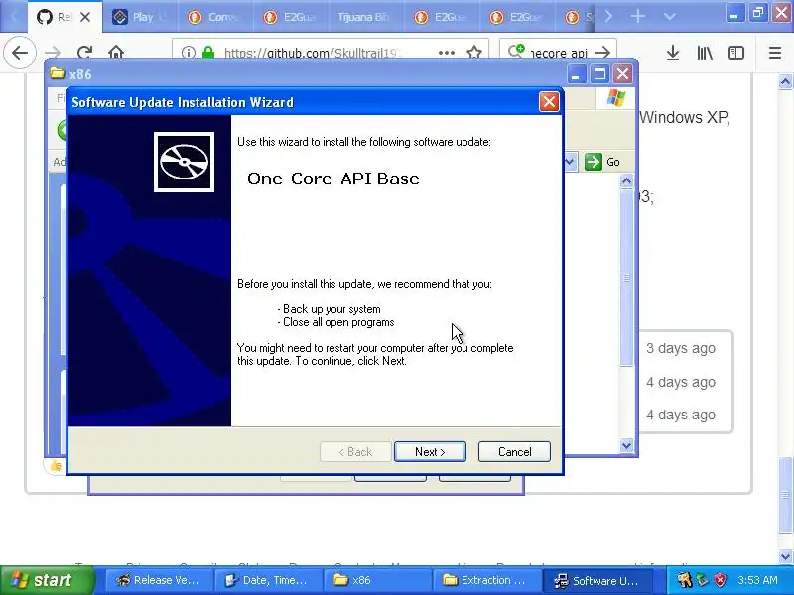The height and width of the screenshot is (595, 794).
Task: Show site information for github.com
Action: (x=188, y=53)
